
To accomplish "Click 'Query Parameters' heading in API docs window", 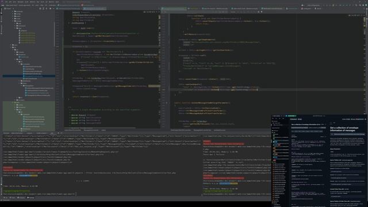I will (x=335, y=149).
